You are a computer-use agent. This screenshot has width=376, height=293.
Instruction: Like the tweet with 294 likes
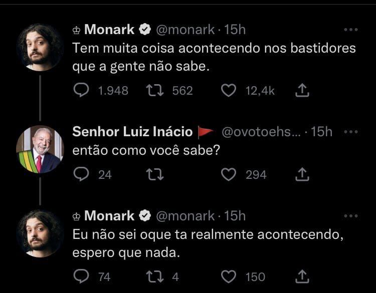click(x=228, y=174)
